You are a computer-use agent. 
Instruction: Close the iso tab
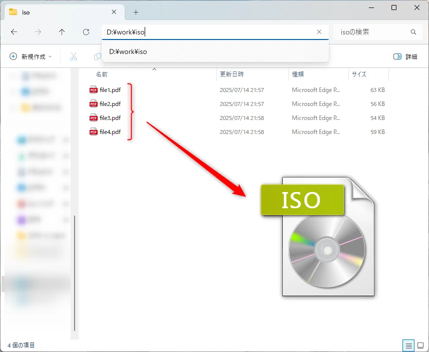point(114,12)
